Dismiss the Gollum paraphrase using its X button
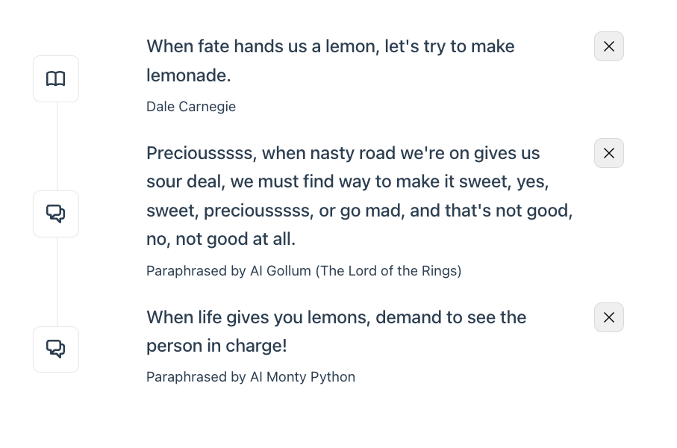The height and width of the screenshot is (448, 677). pos(609,153)
